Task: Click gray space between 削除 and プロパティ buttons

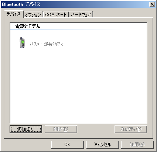Action: (x=96, y=129)
